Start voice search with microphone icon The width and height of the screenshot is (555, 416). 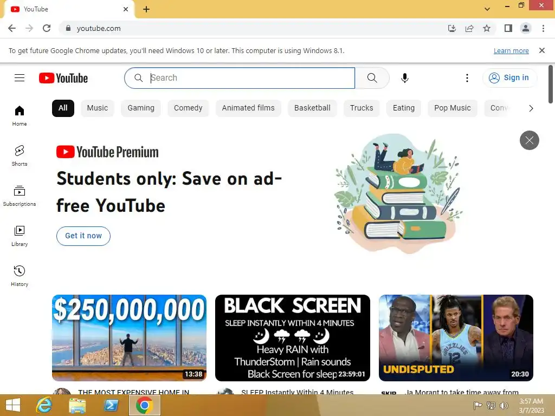point(404,78)
